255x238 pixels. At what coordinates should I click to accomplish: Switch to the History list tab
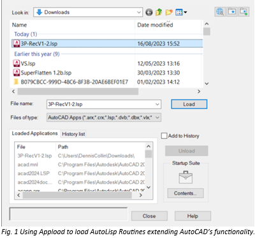(73, 134)
